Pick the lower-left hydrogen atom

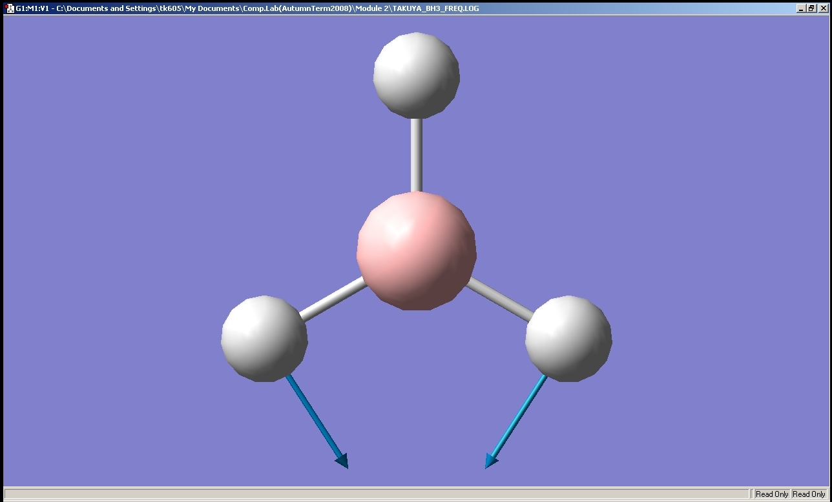[x=264, y=339]
